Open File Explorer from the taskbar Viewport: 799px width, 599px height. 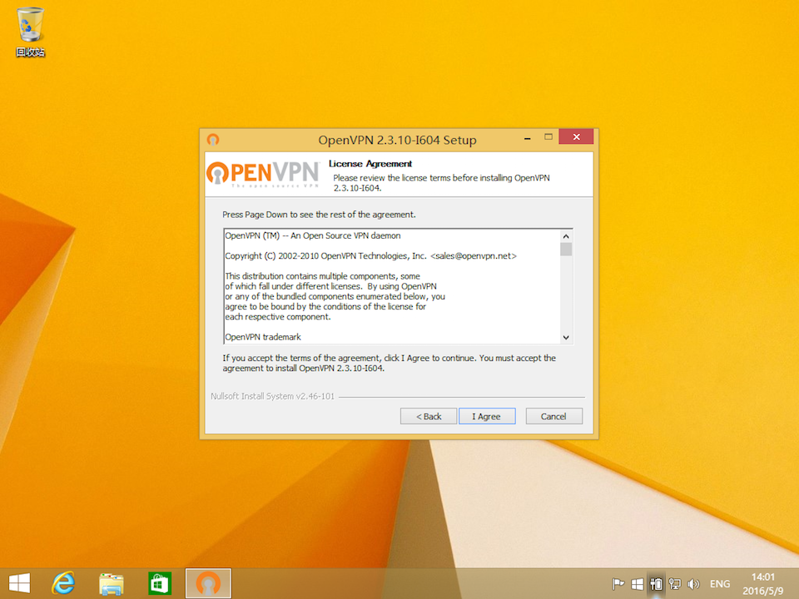point(112,583)
